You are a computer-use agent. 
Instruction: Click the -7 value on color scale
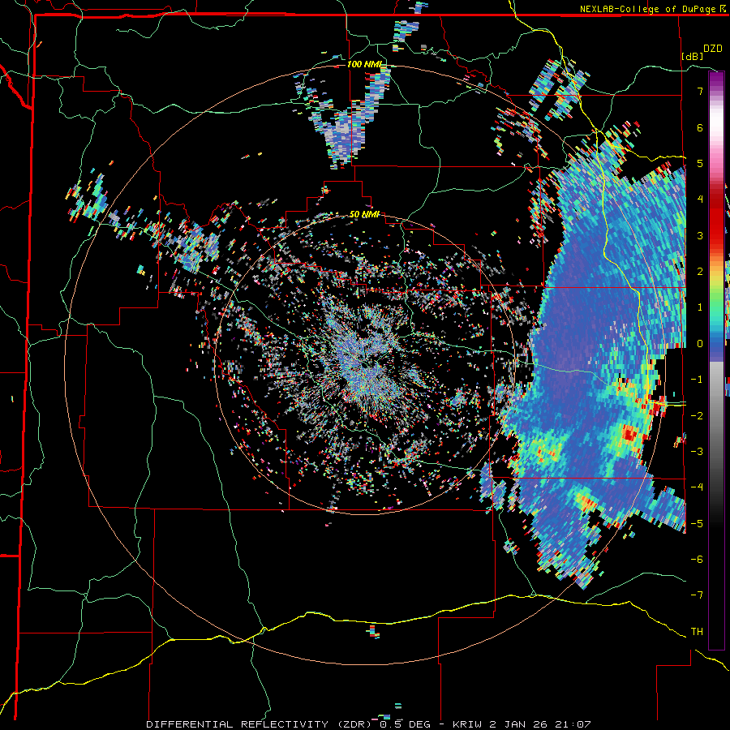pyautogui.click(x=697, y=595)
